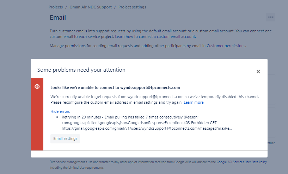Open Oman Air NDC Support breadcrumb

[91, 7]
